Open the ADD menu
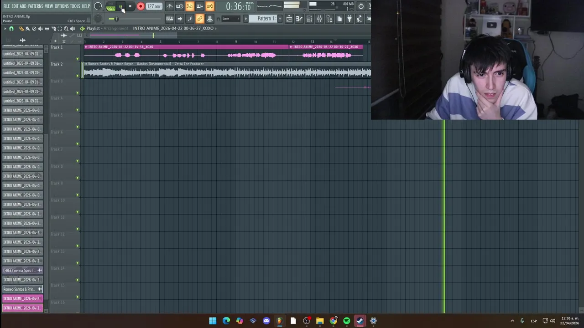 pos(23,6)
